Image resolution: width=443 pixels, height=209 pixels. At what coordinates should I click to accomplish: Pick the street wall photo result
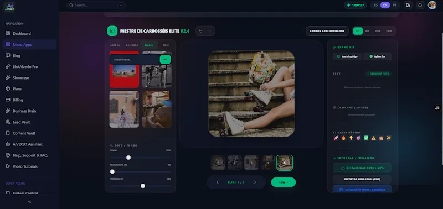tap(124, 109)
